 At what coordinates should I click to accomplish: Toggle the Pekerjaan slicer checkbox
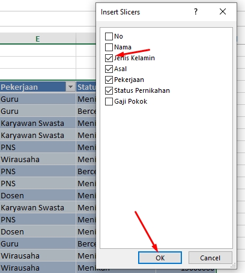coord(109,80)
